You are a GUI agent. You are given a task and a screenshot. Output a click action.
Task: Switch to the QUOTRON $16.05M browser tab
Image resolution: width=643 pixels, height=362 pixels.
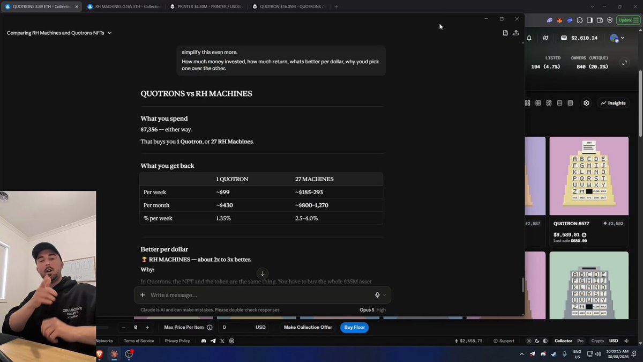(x=288, y=7)
